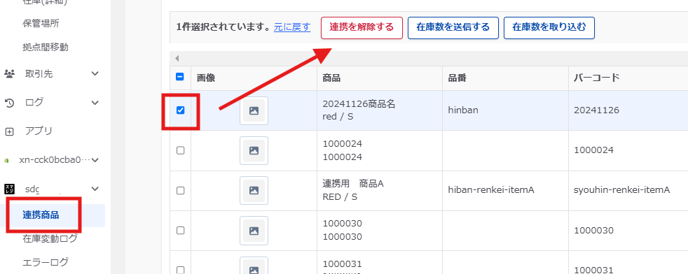Open the 在庫変動ログ sidebar item
Screen dimensions: 688x274
[50, 239]
